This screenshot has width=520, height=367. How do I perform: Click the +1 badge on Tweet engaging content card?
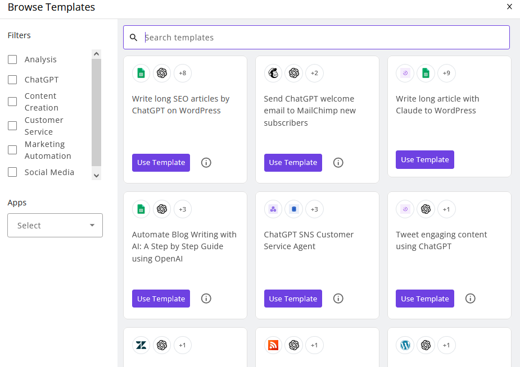pyautogui.click(x=446, y=209)
